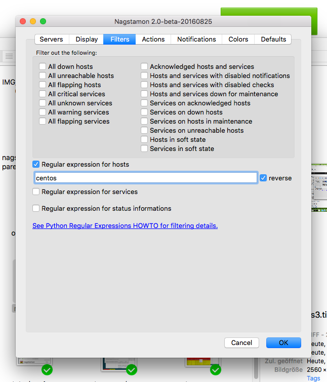Tick All critical services checkbox
Screen dimensions: 327x382
pyautogui.click(x=43, y=94)
